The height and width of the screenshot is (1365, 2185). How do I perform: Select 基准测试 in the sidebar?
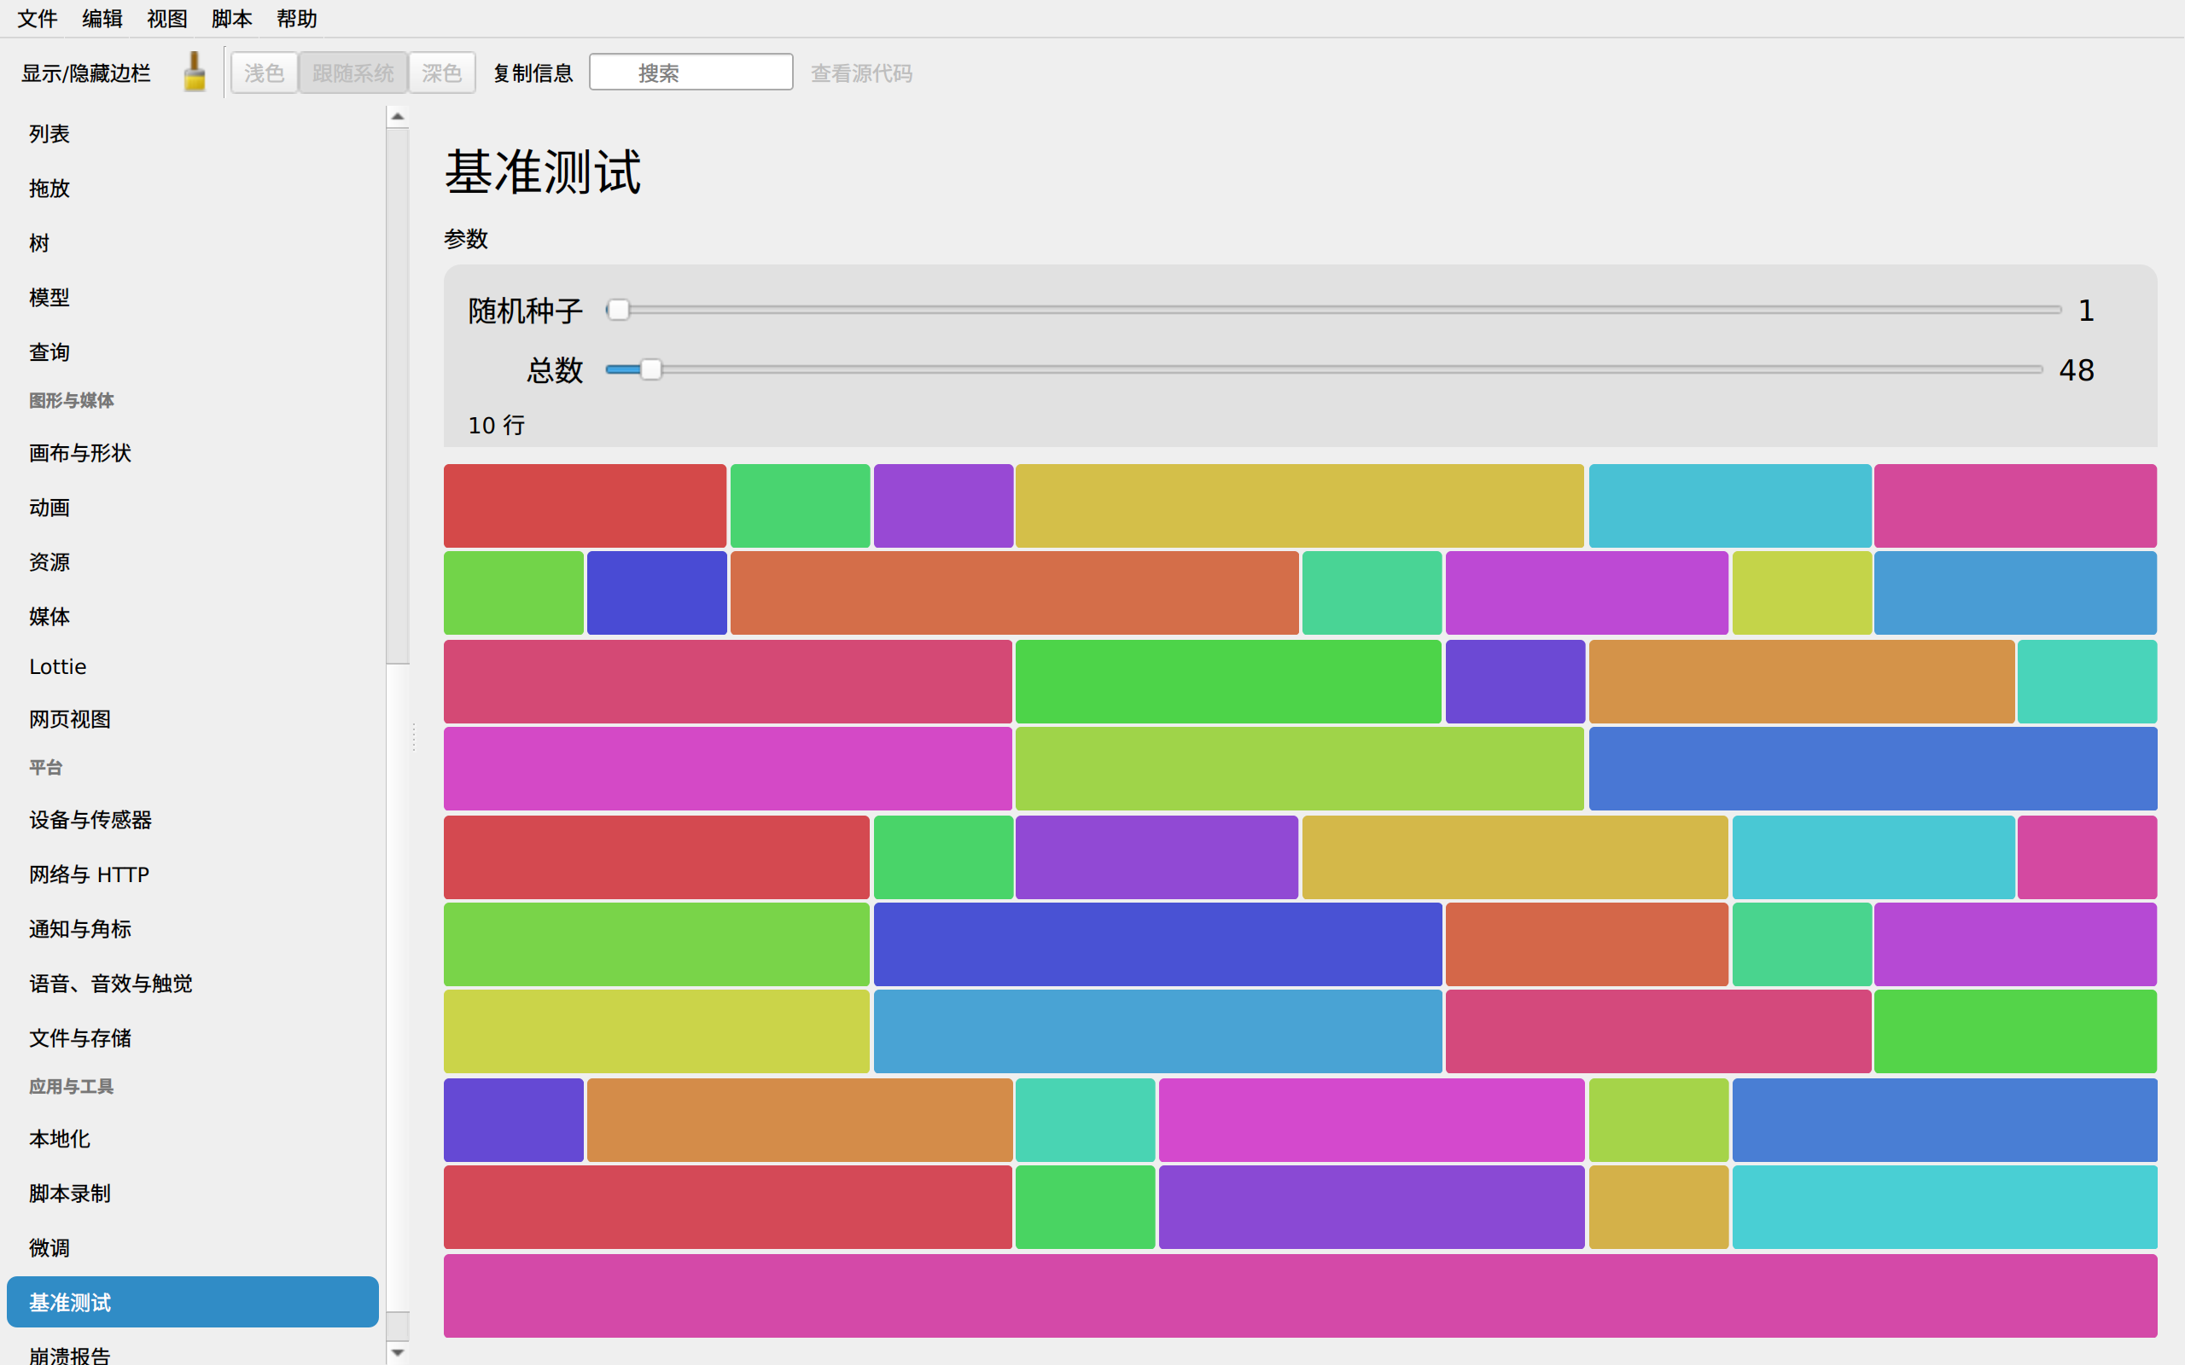(192, 1302)
